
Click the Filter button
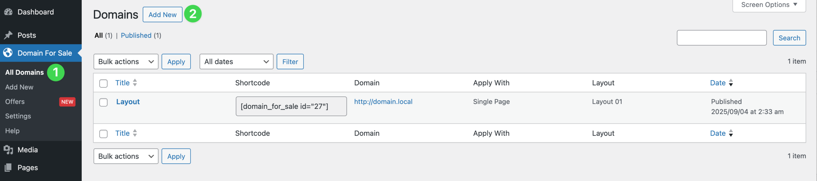(290, 62)
